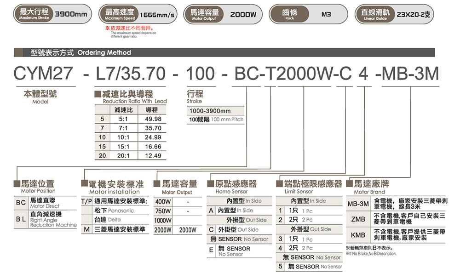This screenshot has height=273, width=460.
Task: Select Limit Sensor option 3, 1 Pc
Action: click(x=309, y=239)
